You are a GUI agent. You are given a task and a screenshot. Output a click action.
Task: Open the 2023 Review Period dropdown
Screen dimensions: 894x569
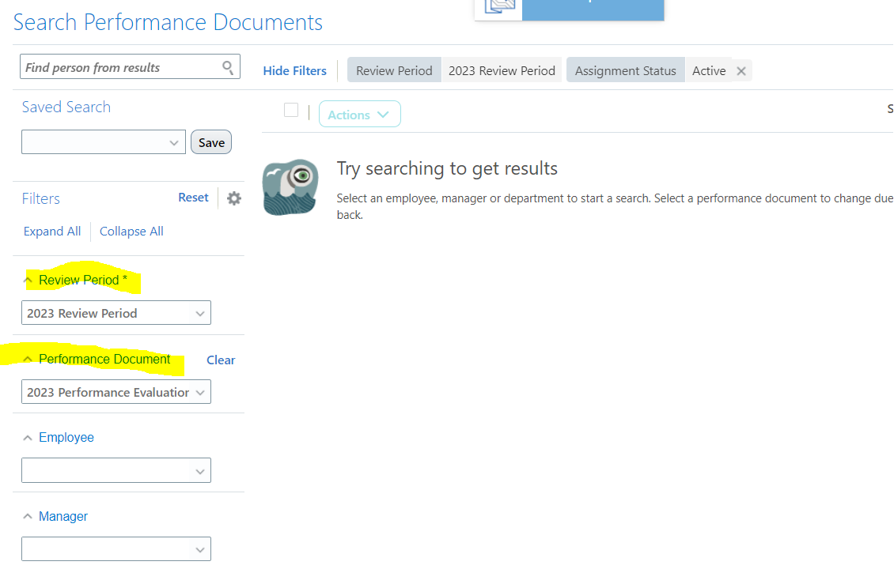[x=202, y=313]
